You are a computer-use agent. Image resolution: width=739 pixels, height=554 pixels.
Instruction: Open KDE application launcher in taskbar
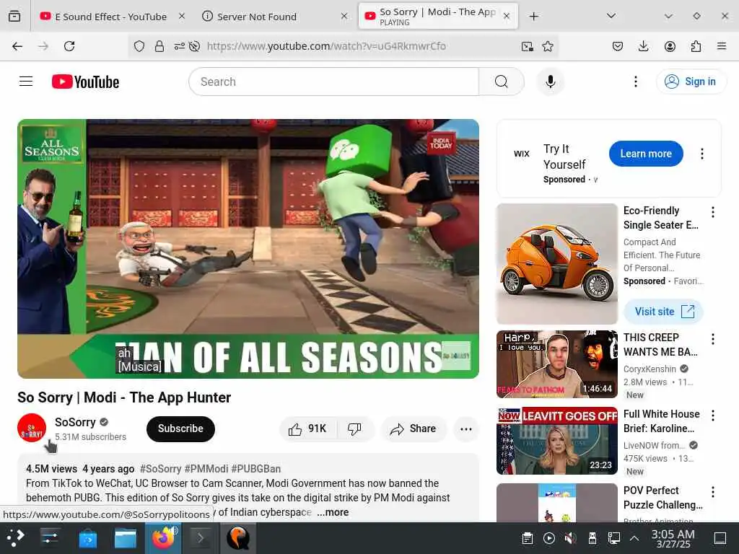coord(16,538)
